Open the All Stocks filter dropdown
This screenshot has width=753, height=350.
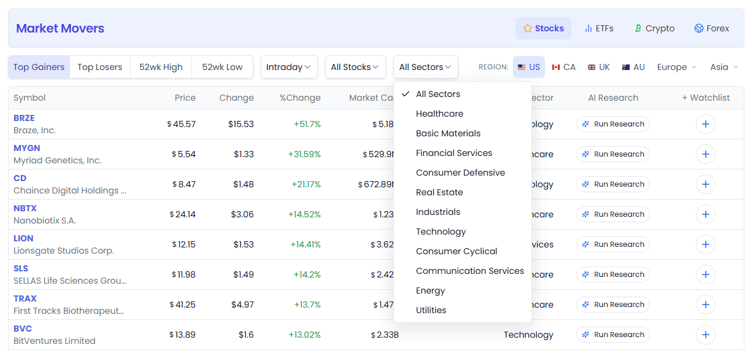355,67
